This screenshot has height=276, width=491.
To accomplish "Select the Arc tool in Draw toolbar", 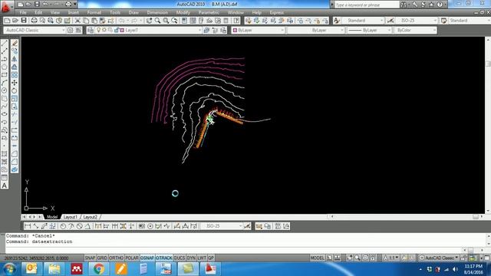I will [5, 83].
